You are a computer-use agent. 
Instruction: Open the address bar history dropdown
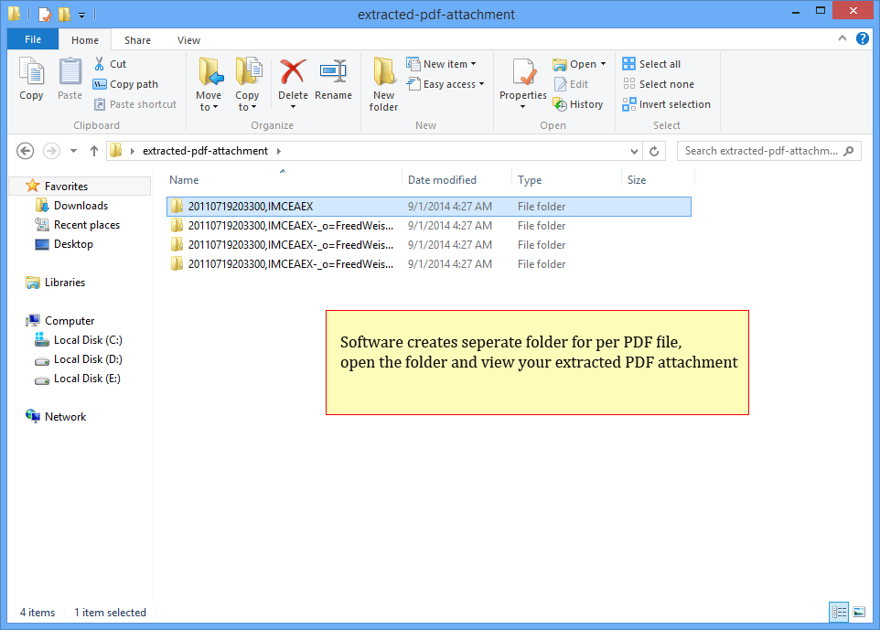pyautogui.click(x=635, y=151)
